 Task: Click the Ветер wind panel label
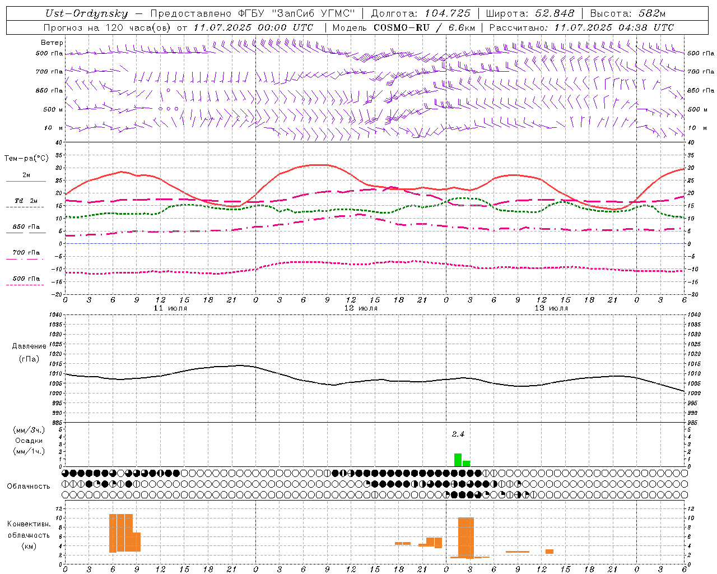52,43
